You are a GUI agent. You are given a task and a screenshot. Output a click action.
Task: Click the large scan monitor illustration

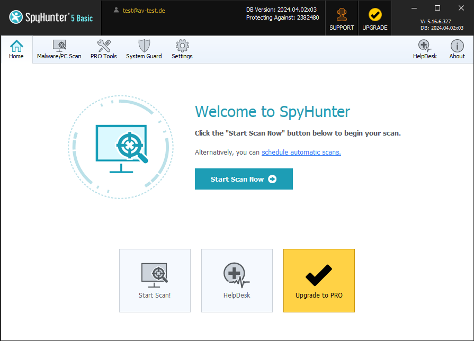click(x=121, y=146)
